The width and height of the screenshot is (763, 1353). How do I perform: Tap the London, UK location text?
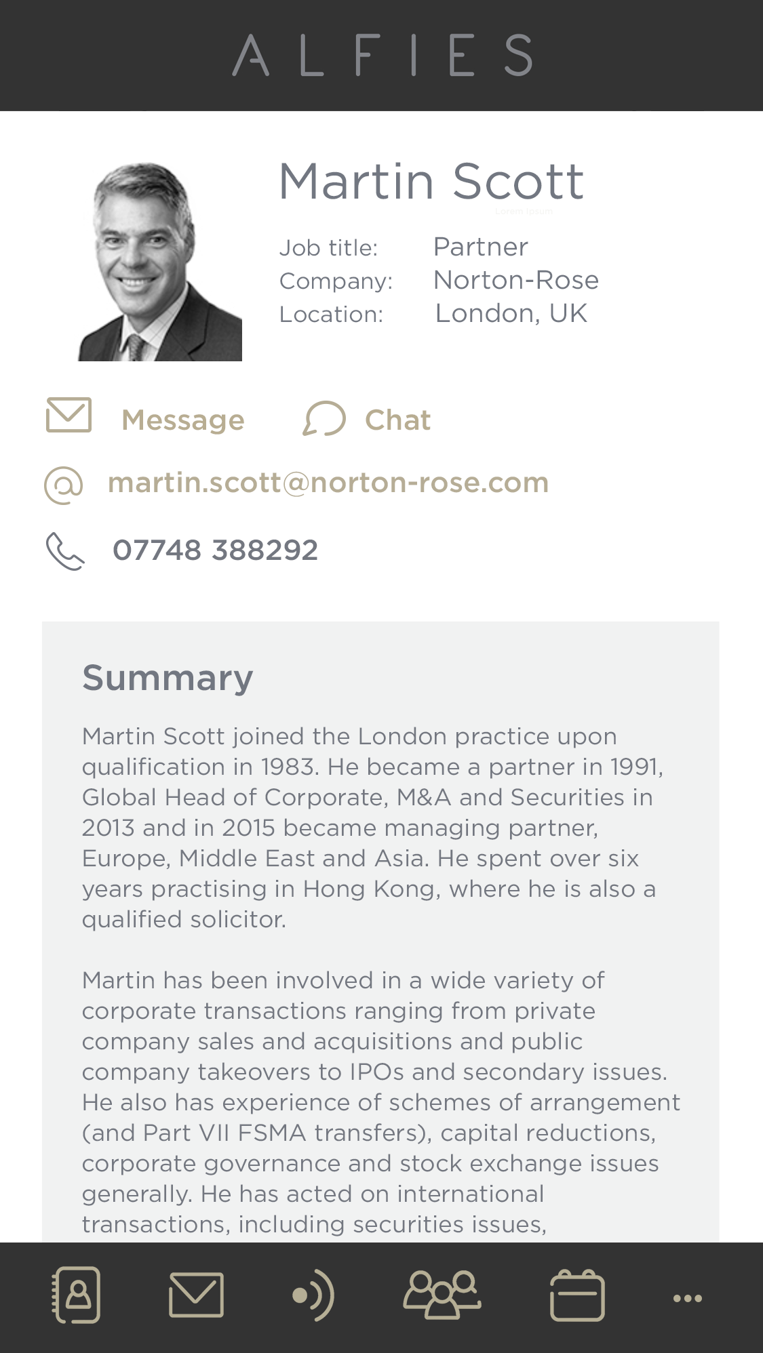pos(511,313)
